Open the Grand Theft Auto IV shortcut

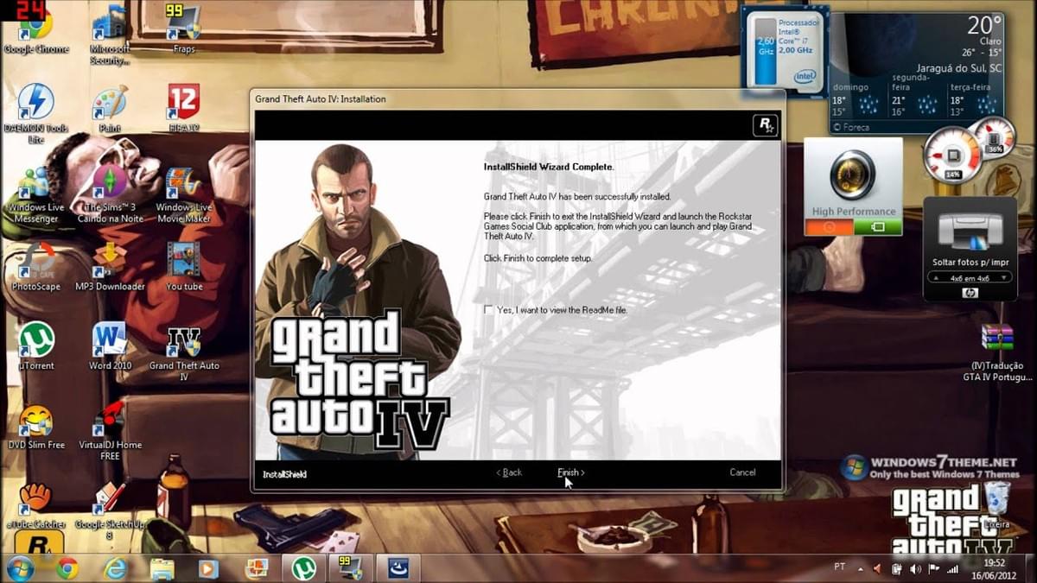click(x=183, y=341)
